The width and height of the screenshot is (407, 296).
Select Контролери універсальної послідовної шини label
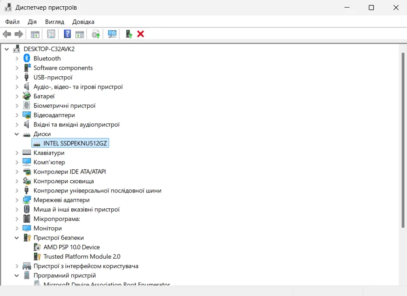point(98,191)
